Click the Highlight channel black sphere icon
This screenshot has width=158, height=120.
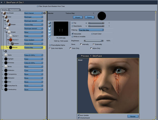(x=6, y=59)
